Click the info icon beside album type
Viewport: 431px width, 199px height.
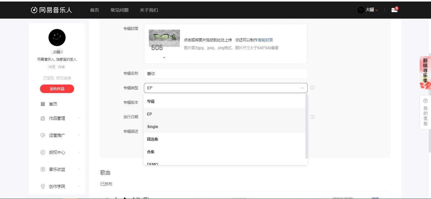[312, 88]
